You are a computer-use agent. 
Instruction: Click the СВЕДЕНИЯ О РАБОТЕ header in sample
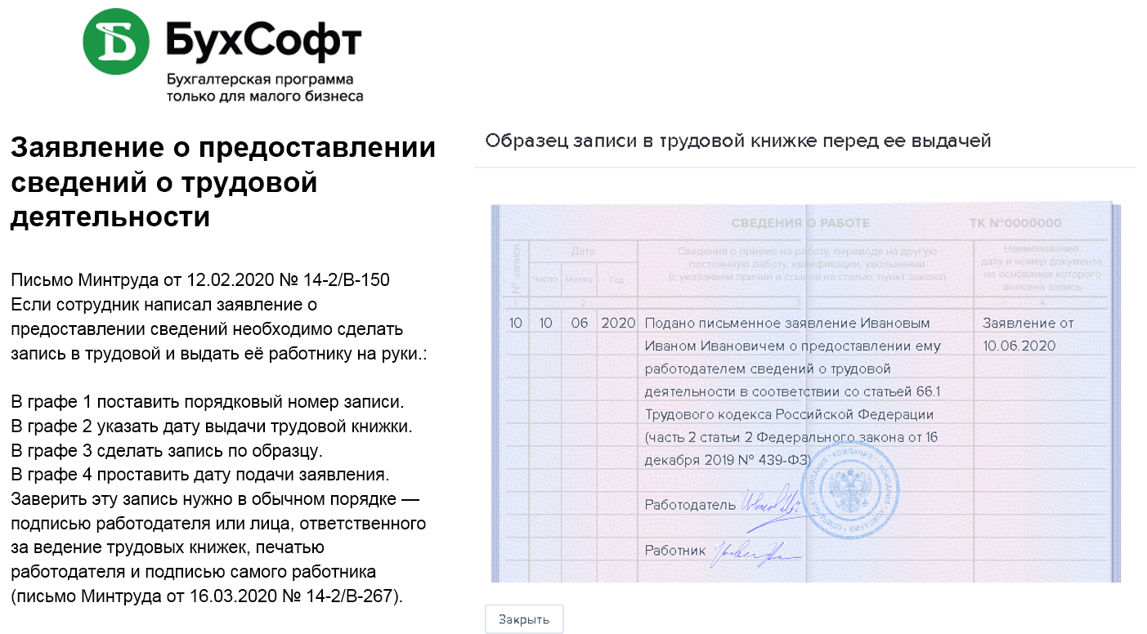click(800, 223)
